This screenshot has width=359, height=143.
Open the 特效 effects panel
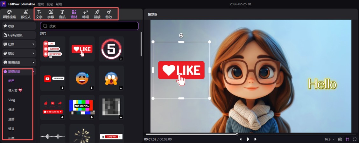pyautogui.click(x=109, y=14)
